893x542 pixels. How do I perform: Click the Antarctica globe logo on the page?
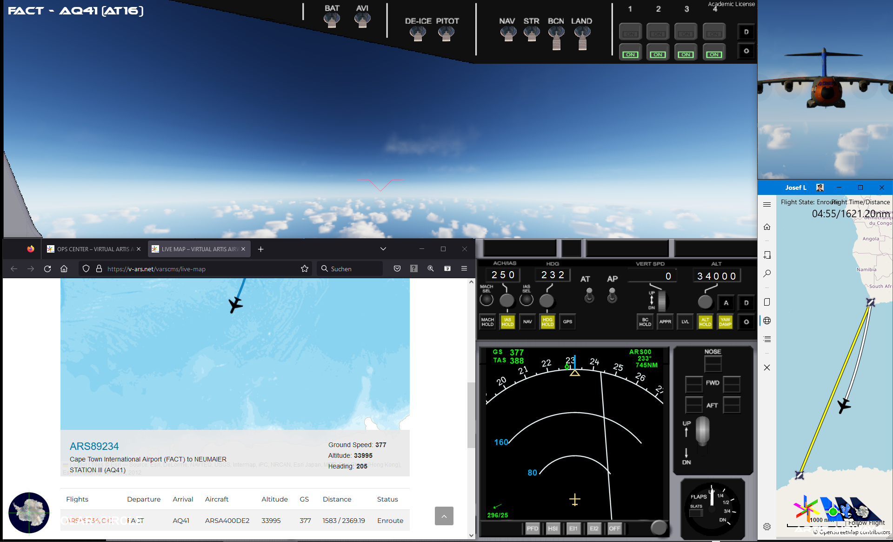click(x=29, y=513)
